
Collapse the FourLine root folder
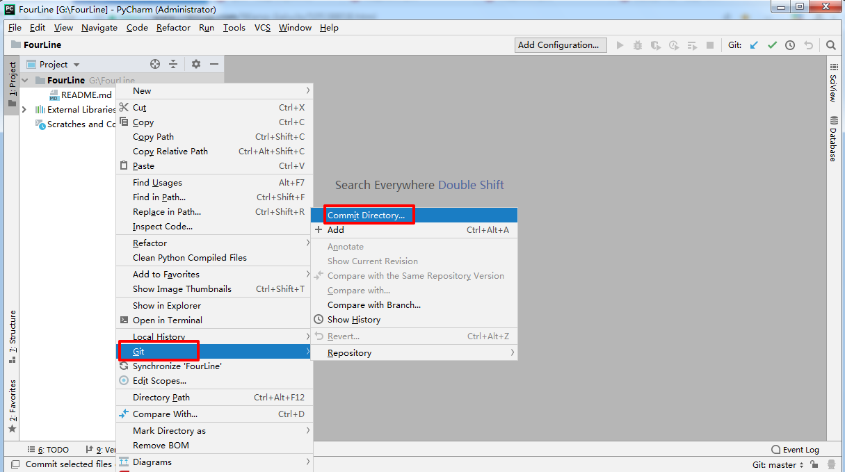[25, 81]
